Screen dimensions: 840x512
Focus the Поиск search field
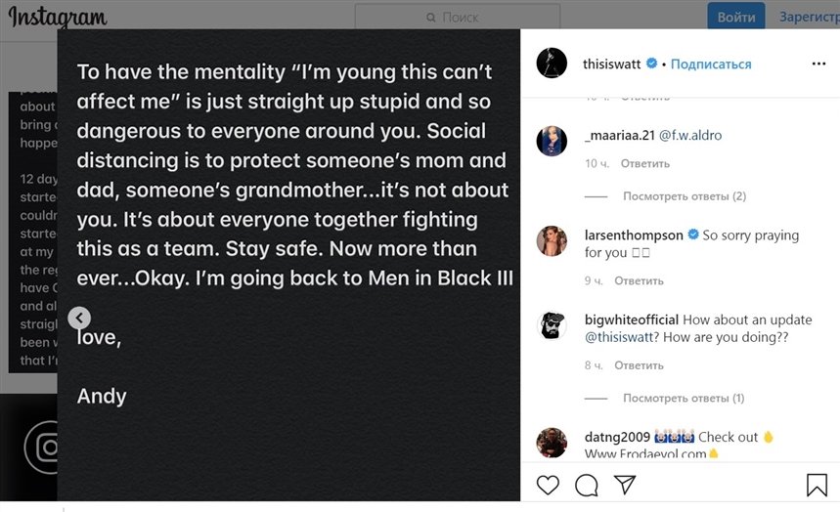[457, 18]
